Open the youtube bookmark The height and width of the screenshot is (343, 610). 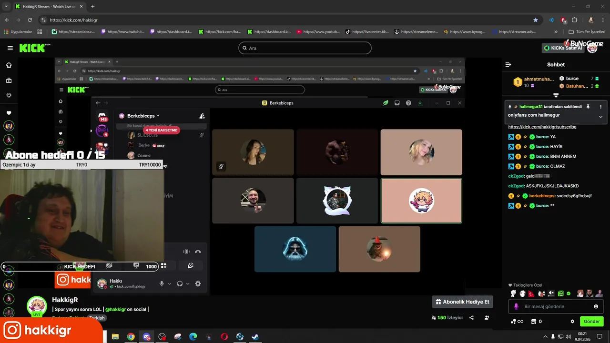(x=318, y=32)
